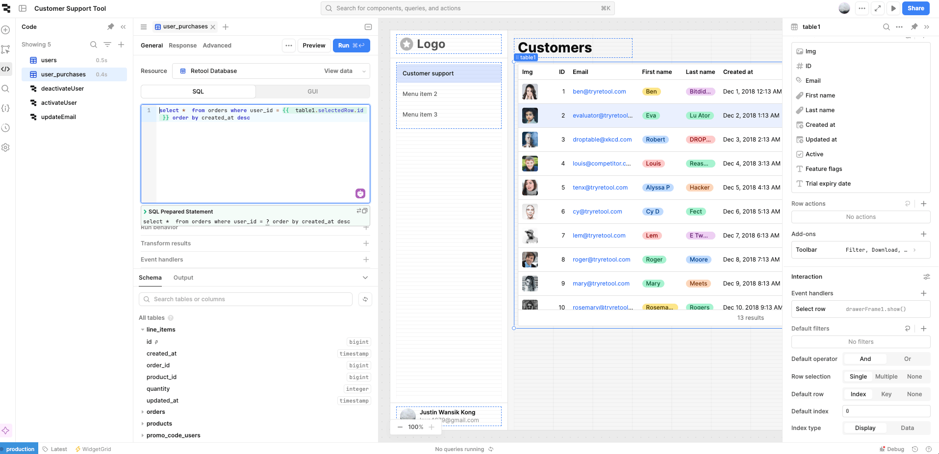The image size is (939, 454).
Task: Search the code list magnifier icon
Action: pyautogui.click(x=94, y=45)
